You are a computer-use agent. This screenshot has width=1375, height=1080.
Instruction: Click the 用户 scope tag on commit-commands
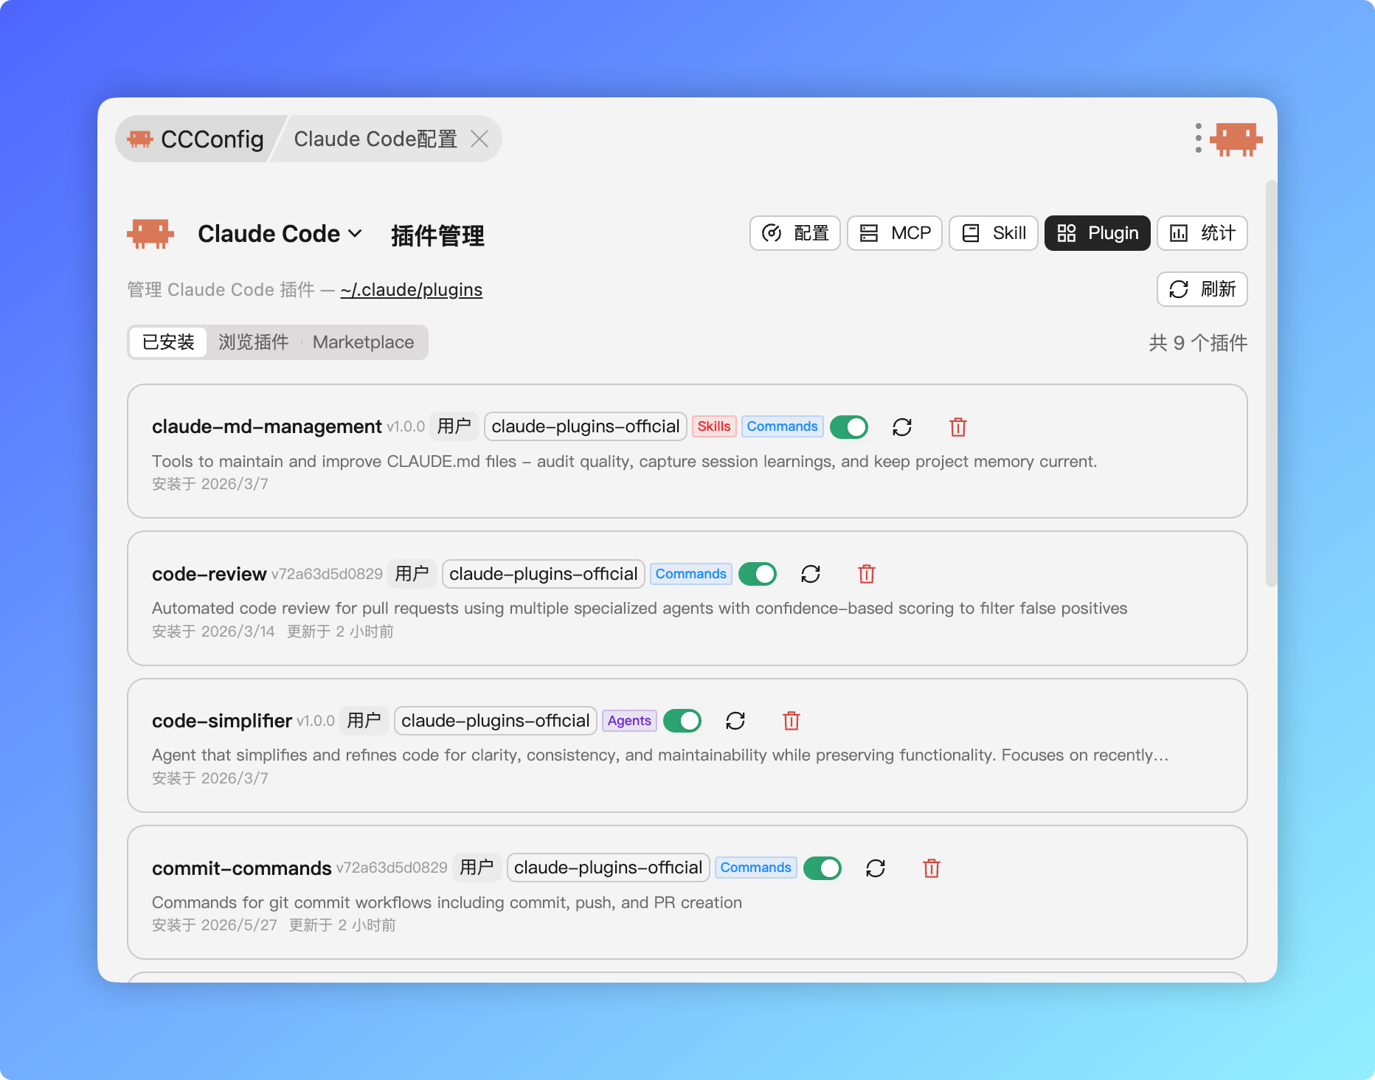click(x=477, y=868)
